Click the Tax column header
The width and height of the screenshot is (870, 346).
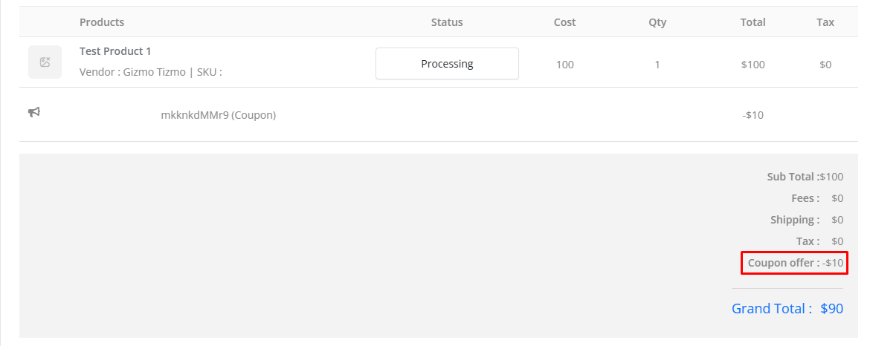[825, 22]
